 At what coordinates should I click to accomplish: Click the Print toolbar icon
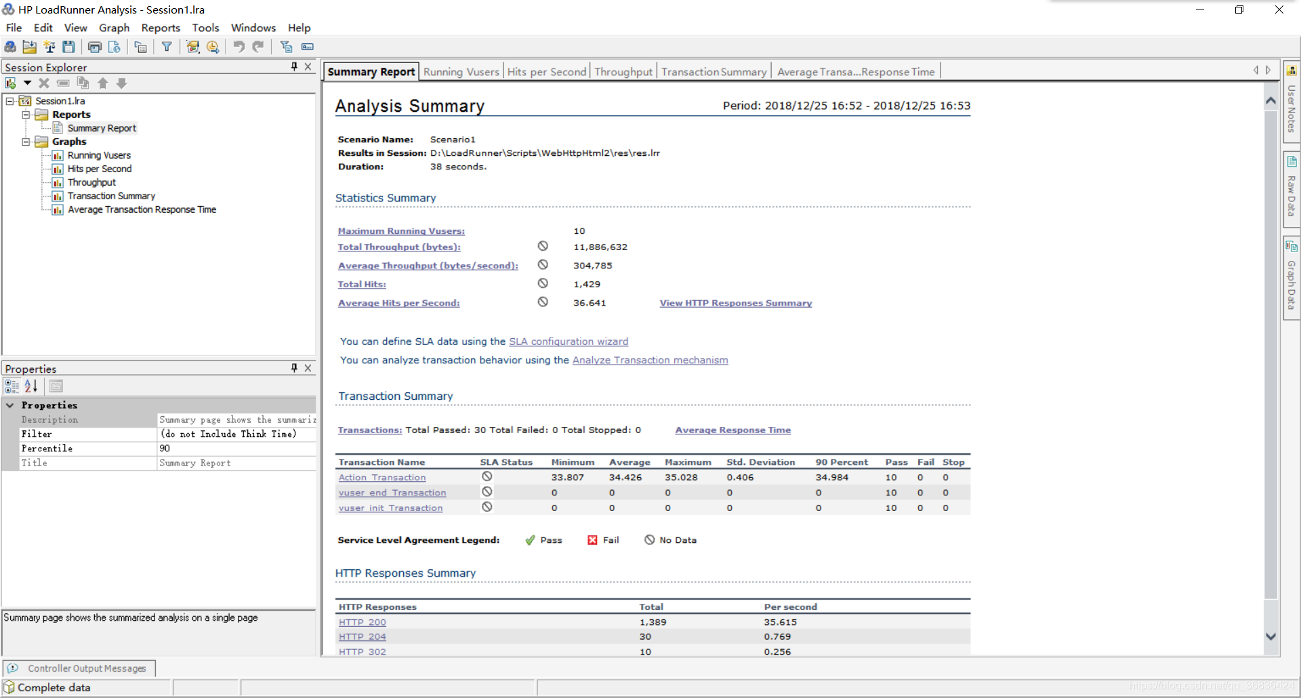coord(95,47)
